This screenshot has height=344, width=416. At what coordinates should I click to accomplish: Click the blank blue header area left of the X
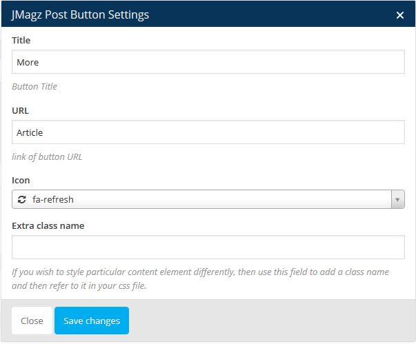[x=276, y=14]
